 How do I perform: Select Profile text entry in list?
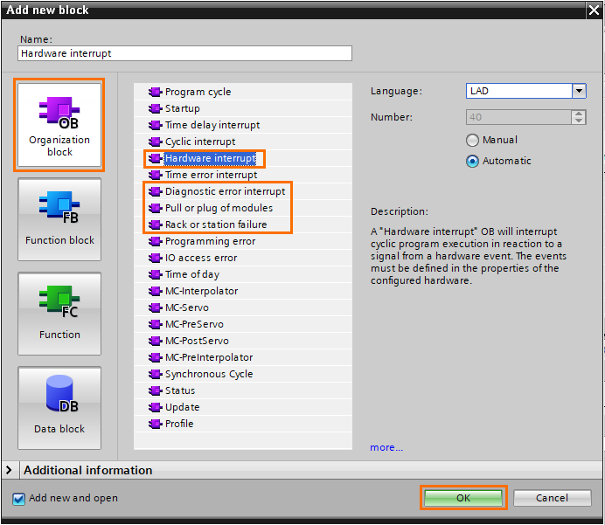coord(179,424)
